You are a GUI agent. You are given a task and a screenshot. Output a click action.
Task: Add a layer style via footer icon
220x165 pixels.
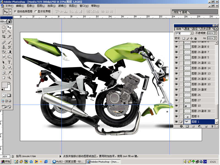point(181,126)
